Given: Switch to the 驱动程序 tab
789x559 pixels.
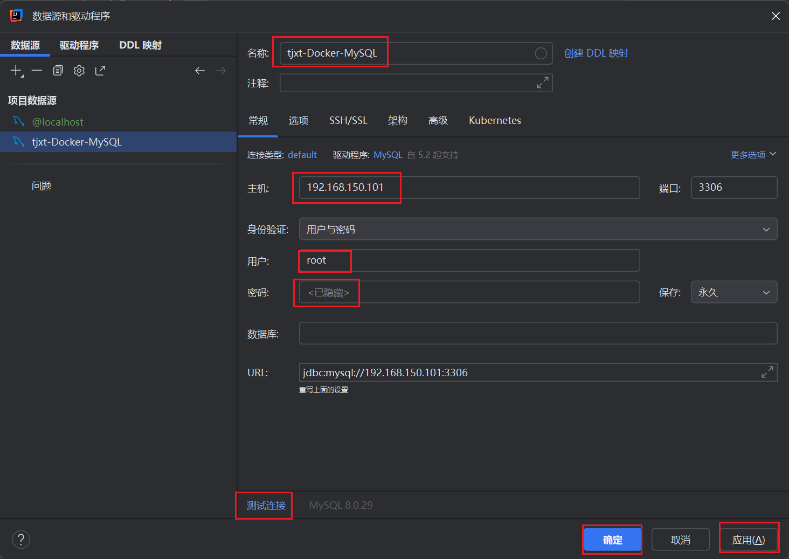Looking at the screenshot, I should click(x=79, y=45).
